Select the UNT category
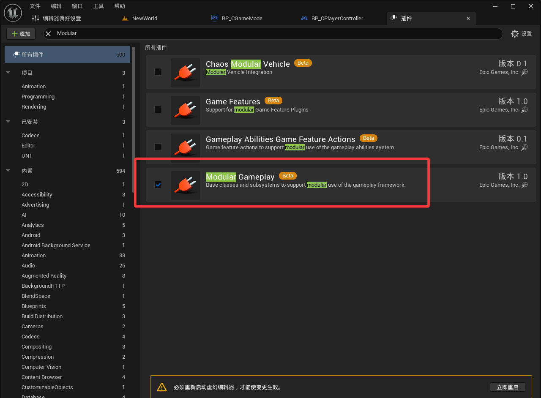Viewport: 541px width, 398px height. [x=67, y=155]
